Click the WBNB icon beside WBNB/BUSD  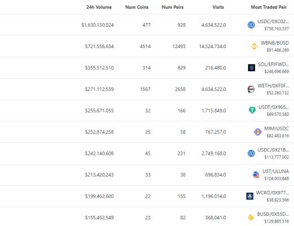click(x=254, y=46)
